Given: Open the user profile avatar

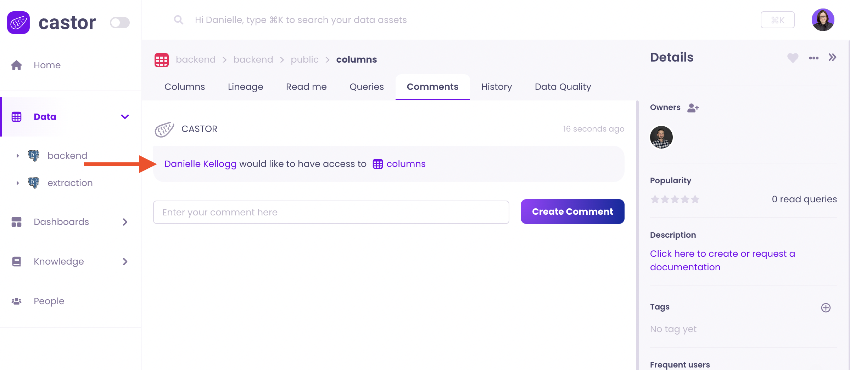Looking at the screenshot, I should coord(822,20).
